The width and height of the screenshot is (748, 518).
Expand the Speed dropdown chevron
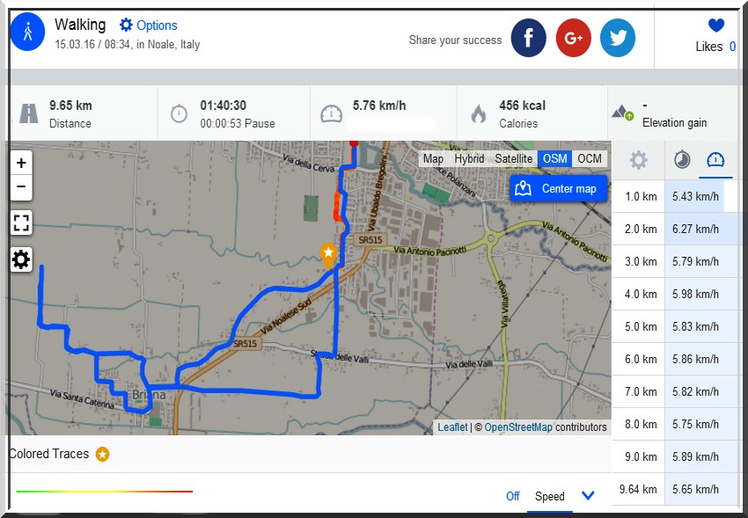(x=588, y=495)
